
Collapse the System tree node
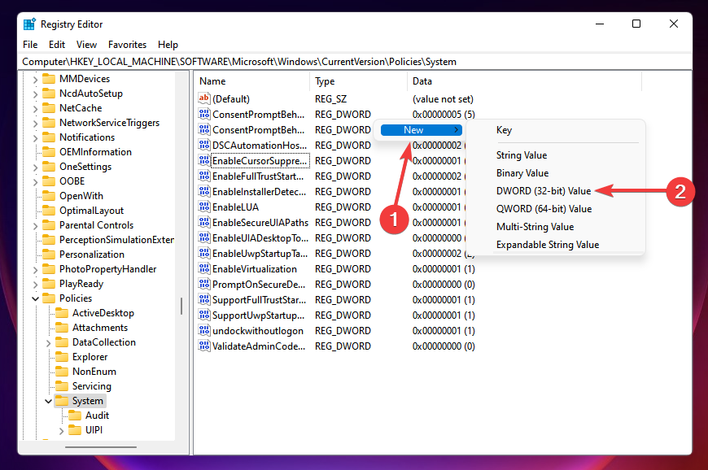tap(48, 401)
